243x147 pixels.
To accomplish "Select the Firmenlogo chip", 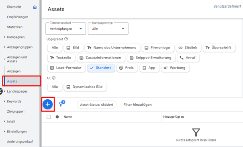I will tap(158, 48).
